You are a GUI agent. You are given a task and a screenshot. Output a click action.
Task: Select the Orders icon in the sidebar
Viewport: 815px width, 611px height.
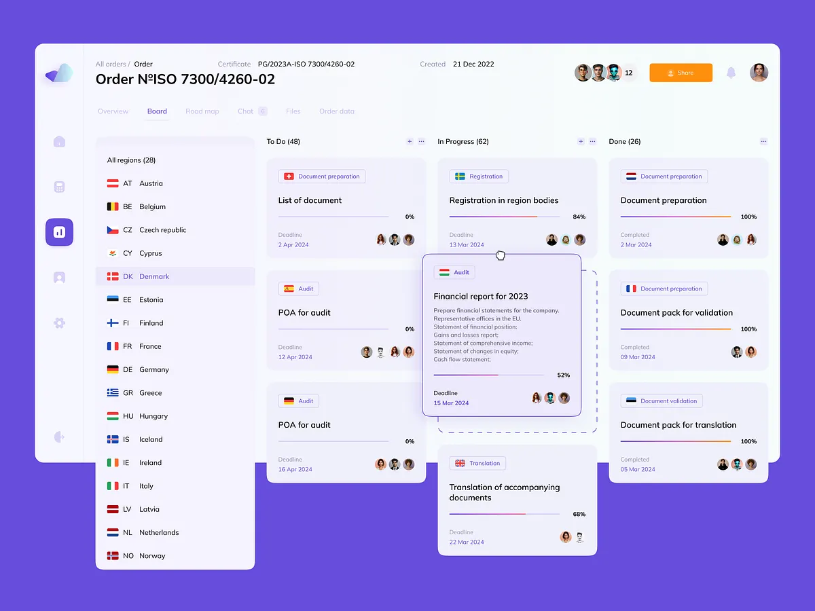[59, 187]
